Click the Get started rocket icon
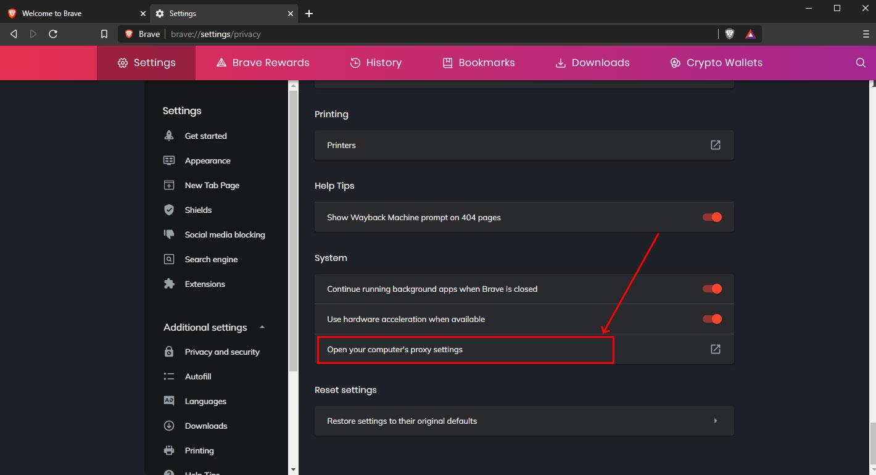This screenshot has width=876, height=475. [x=169, y=136]
